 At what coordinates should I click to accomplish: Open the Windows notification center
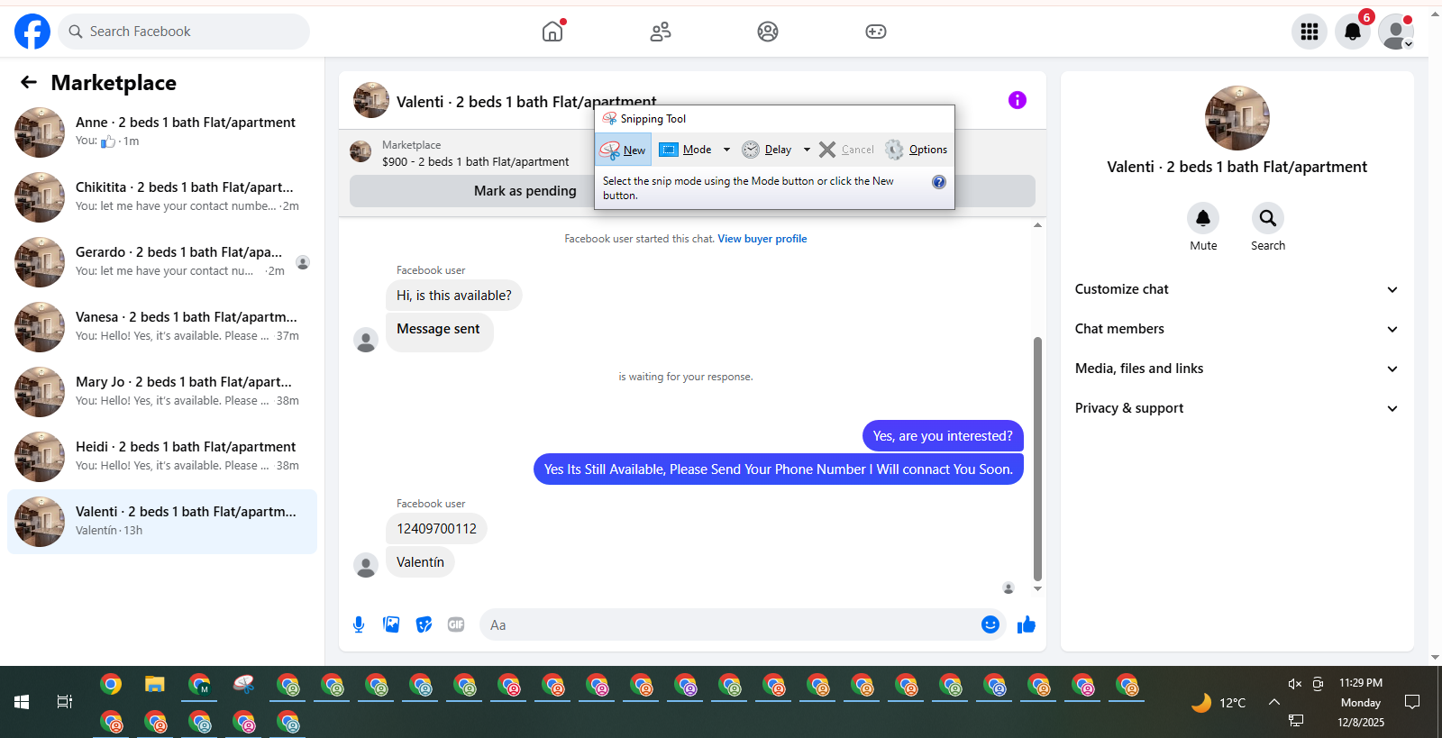(1412, 702)
